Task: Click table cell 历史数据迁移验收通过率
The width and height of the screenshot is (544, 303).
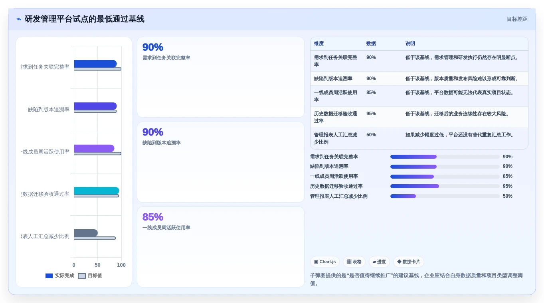Action: tap(336, 117)
